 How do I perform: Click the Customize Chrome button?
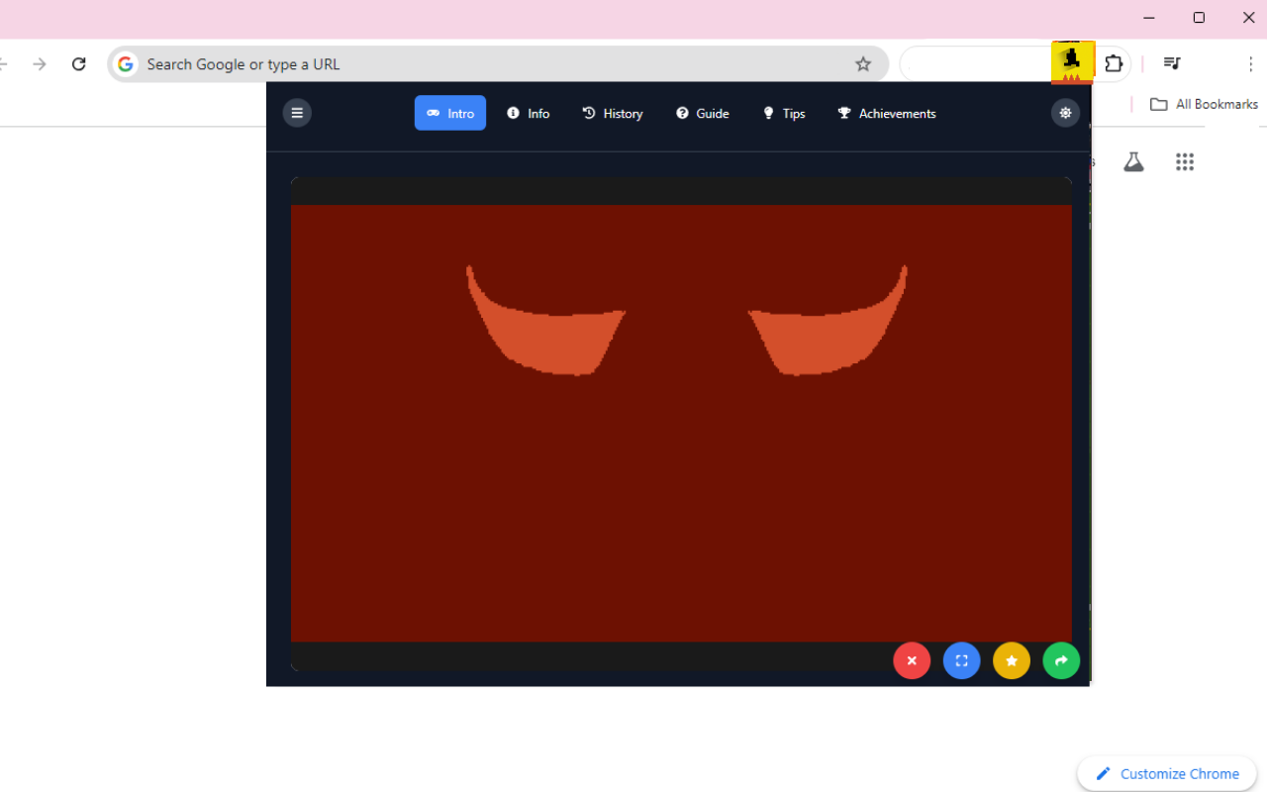tap(1167, 773)
